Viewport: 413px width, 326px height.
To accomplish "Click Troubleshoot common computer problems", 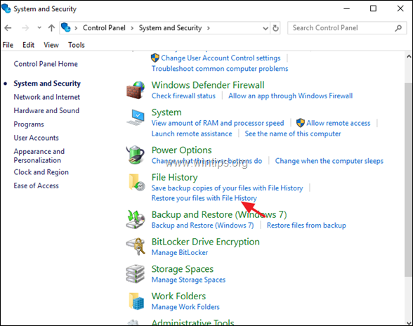I will [220, 69].
